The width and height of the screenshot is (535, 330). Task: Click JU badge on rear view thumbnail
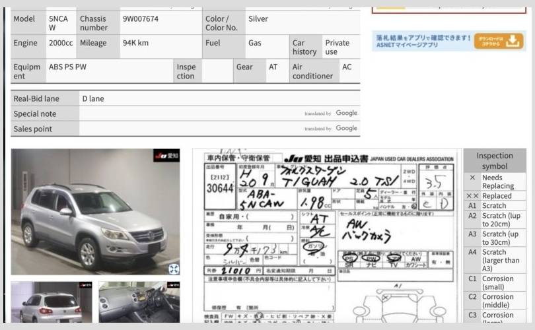click(85, 285)
